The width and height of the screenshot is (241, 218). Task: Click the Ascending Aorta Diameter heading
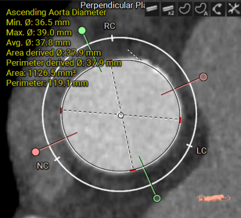pyautogui.click(x=56, y=12)
